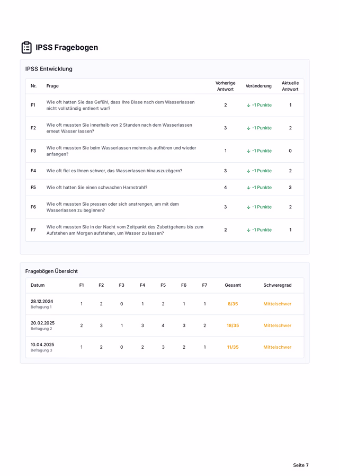Viewport: 339px width, 476px height.
Task: Click Mittelschwer in the 28.12.2024 row
Action: (278, 304)
